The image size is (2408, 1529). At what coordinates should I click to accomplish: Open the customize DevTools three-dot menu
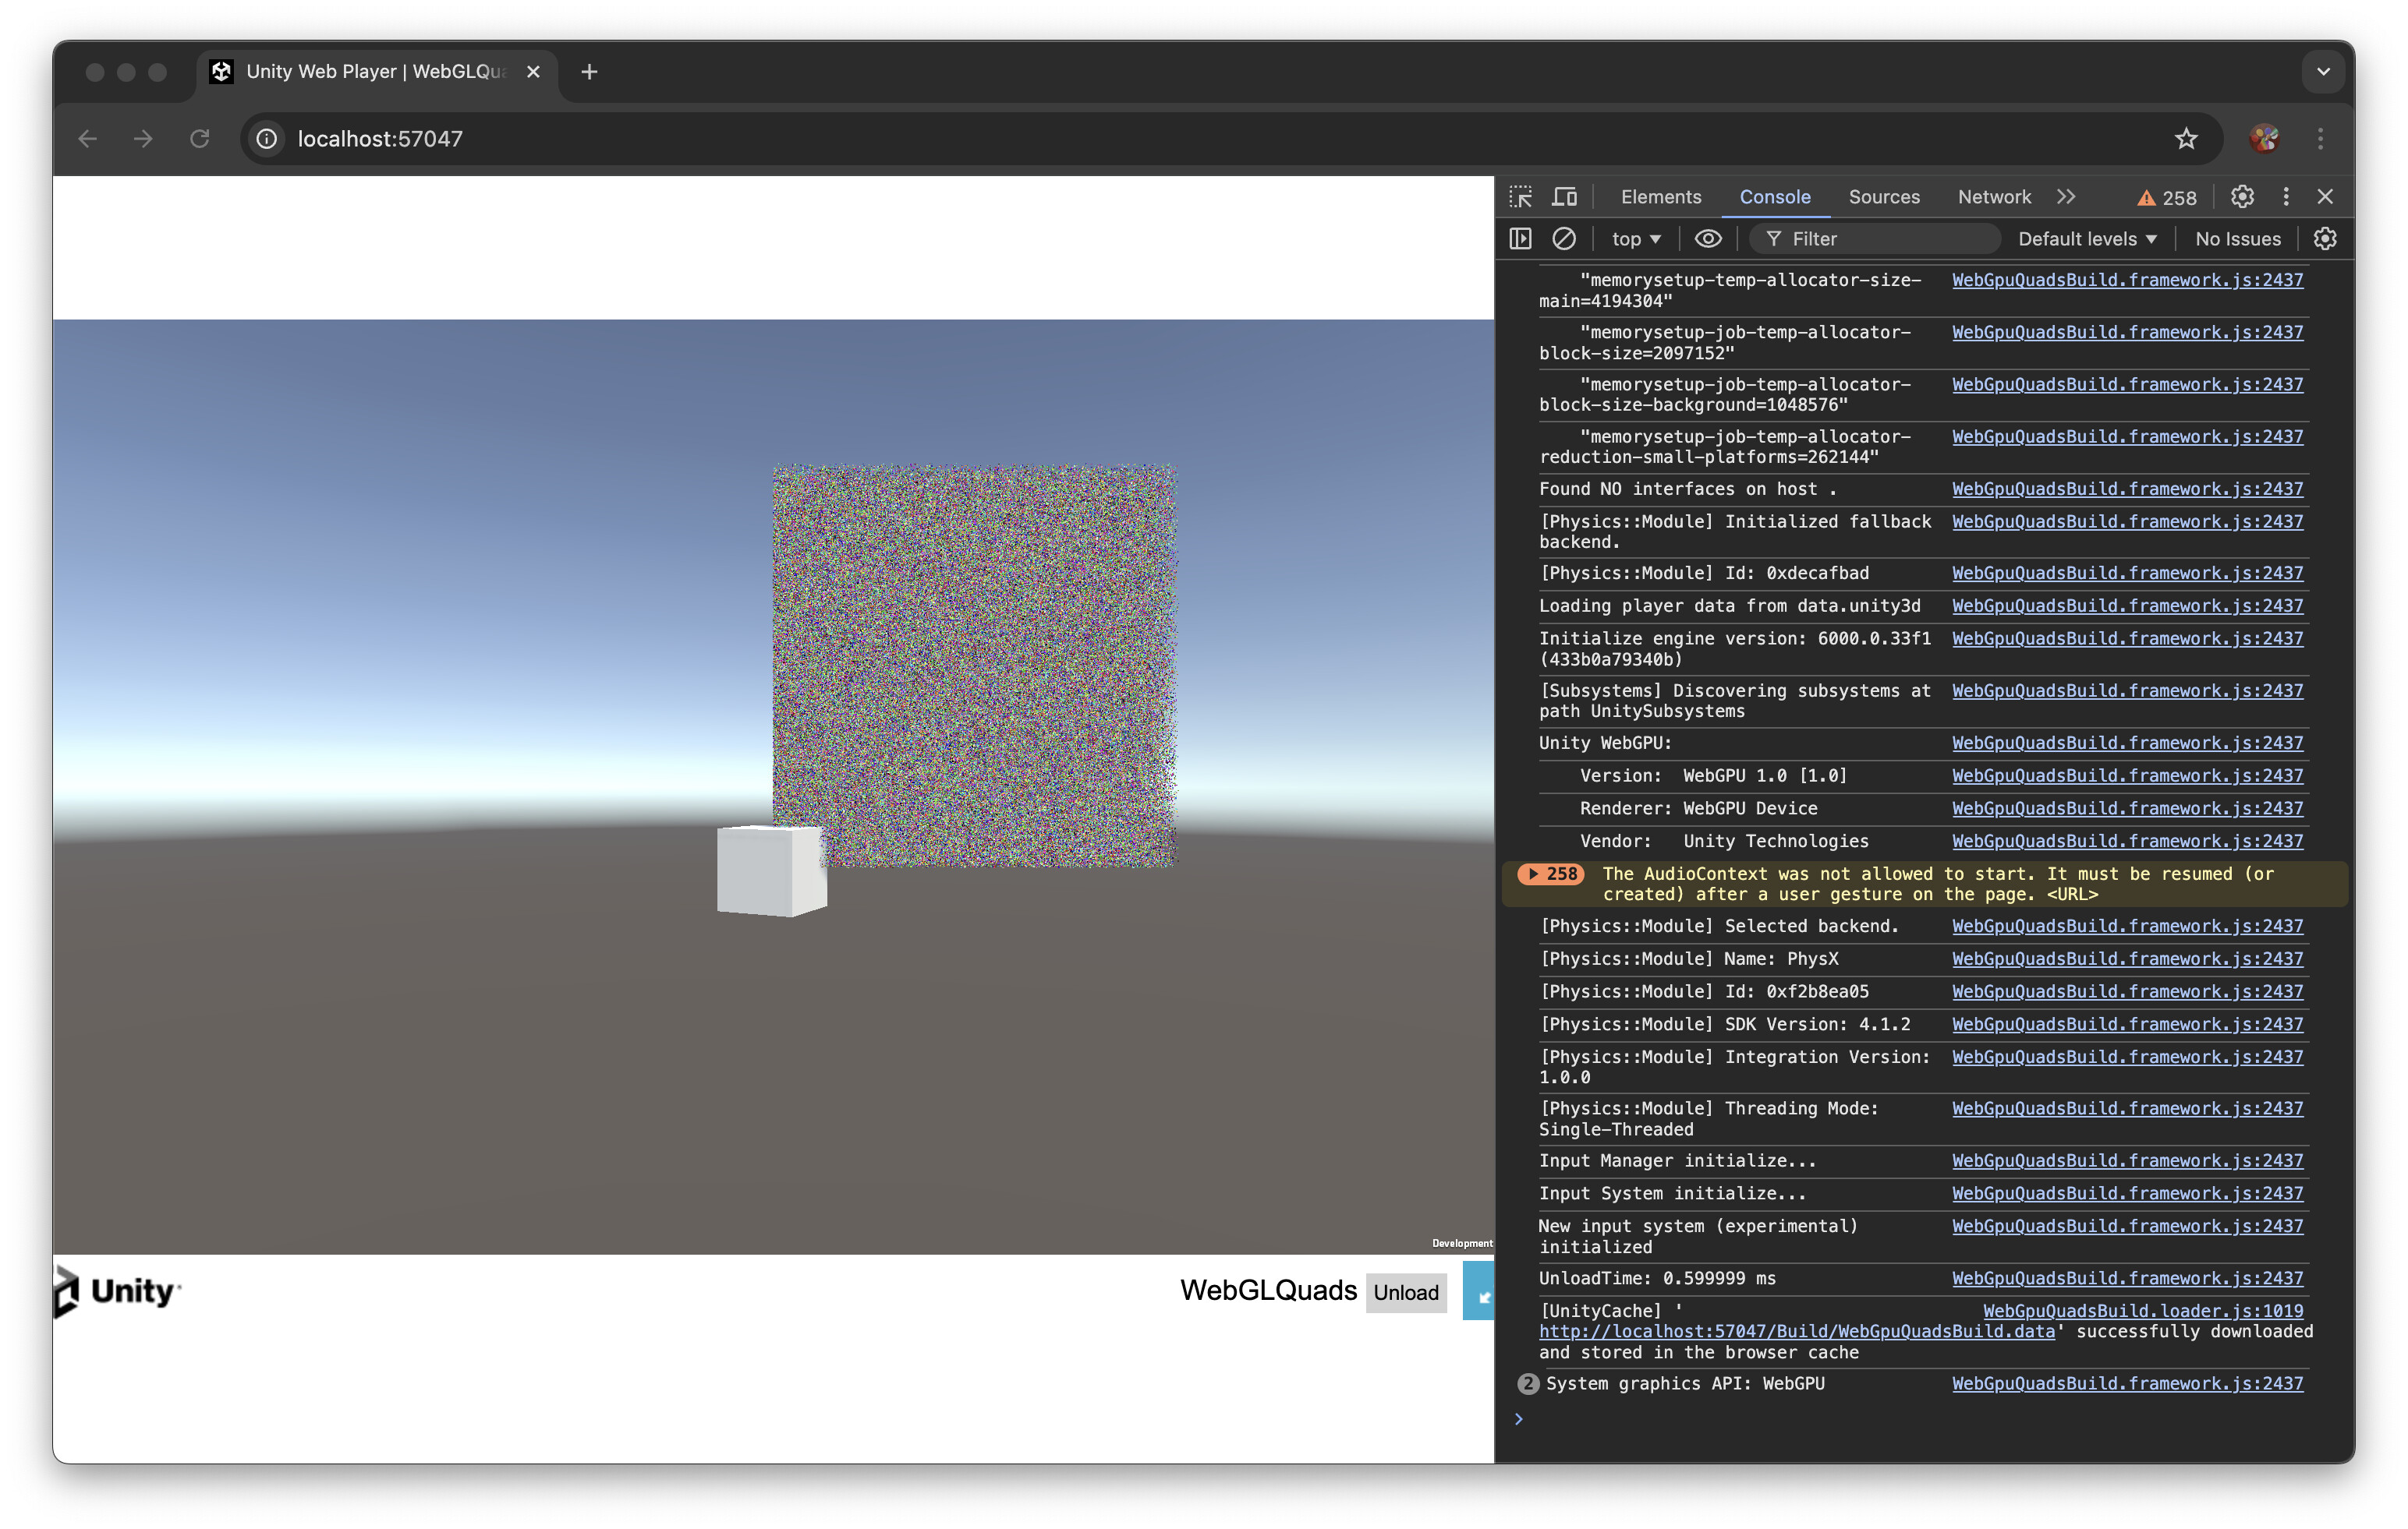pos(2285,197)
